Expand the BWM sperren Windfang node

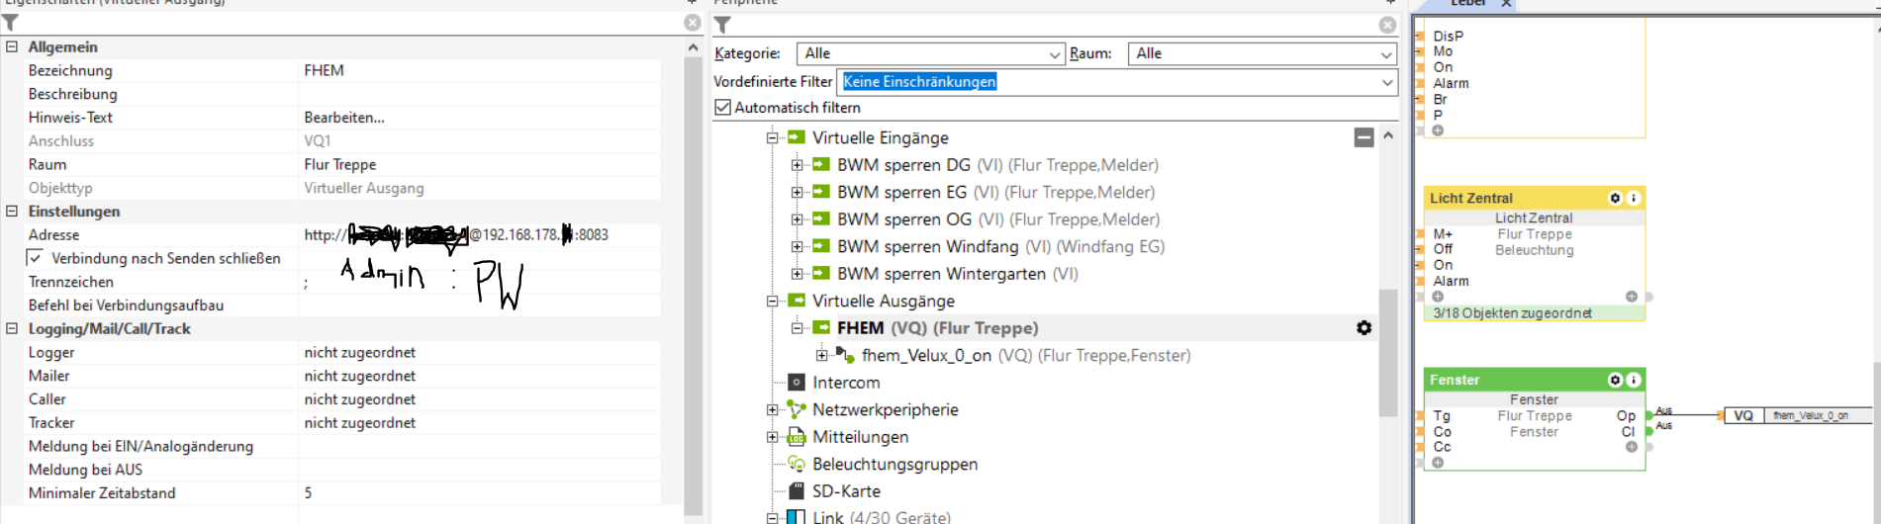[x=798, y=246]
